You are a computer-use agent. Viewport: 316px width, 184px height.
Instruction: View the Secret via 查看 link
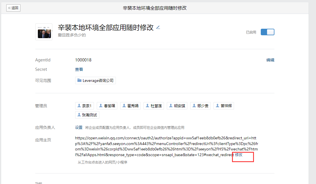(79, 69)
